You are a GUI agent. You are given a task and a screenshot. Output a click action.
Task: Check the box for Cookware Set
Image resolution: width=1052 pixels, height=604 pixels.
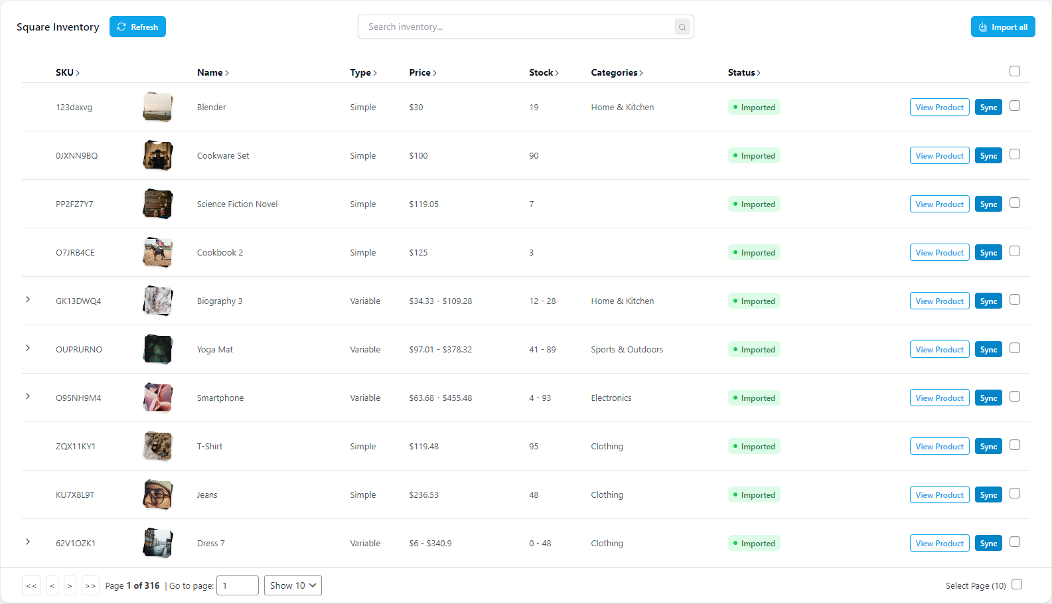(1014, 154)
